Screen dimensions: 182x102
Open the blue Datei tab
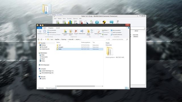point(39,28)
